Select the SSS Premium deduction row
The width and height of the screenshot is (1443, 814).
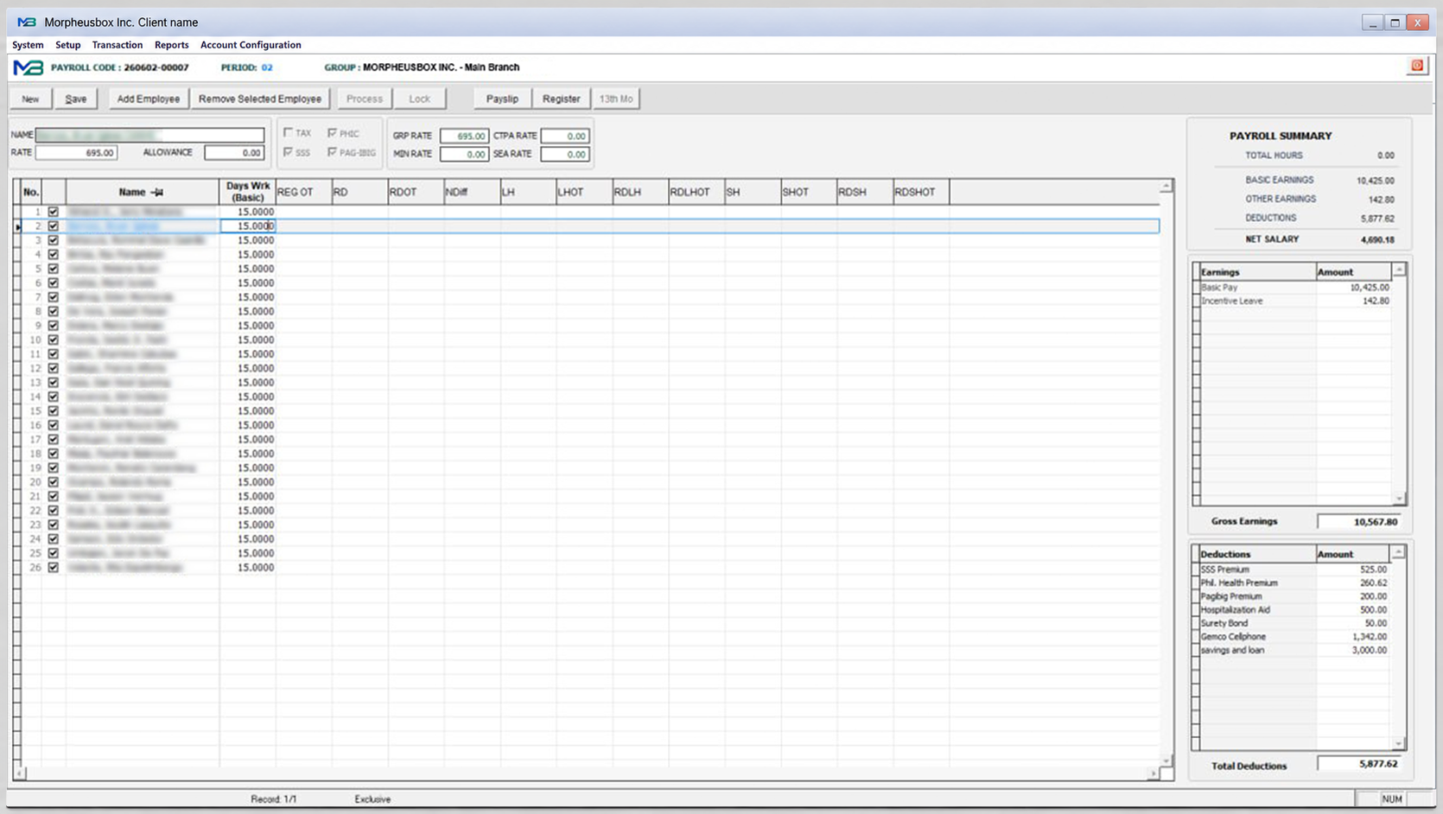(1294, 569)
